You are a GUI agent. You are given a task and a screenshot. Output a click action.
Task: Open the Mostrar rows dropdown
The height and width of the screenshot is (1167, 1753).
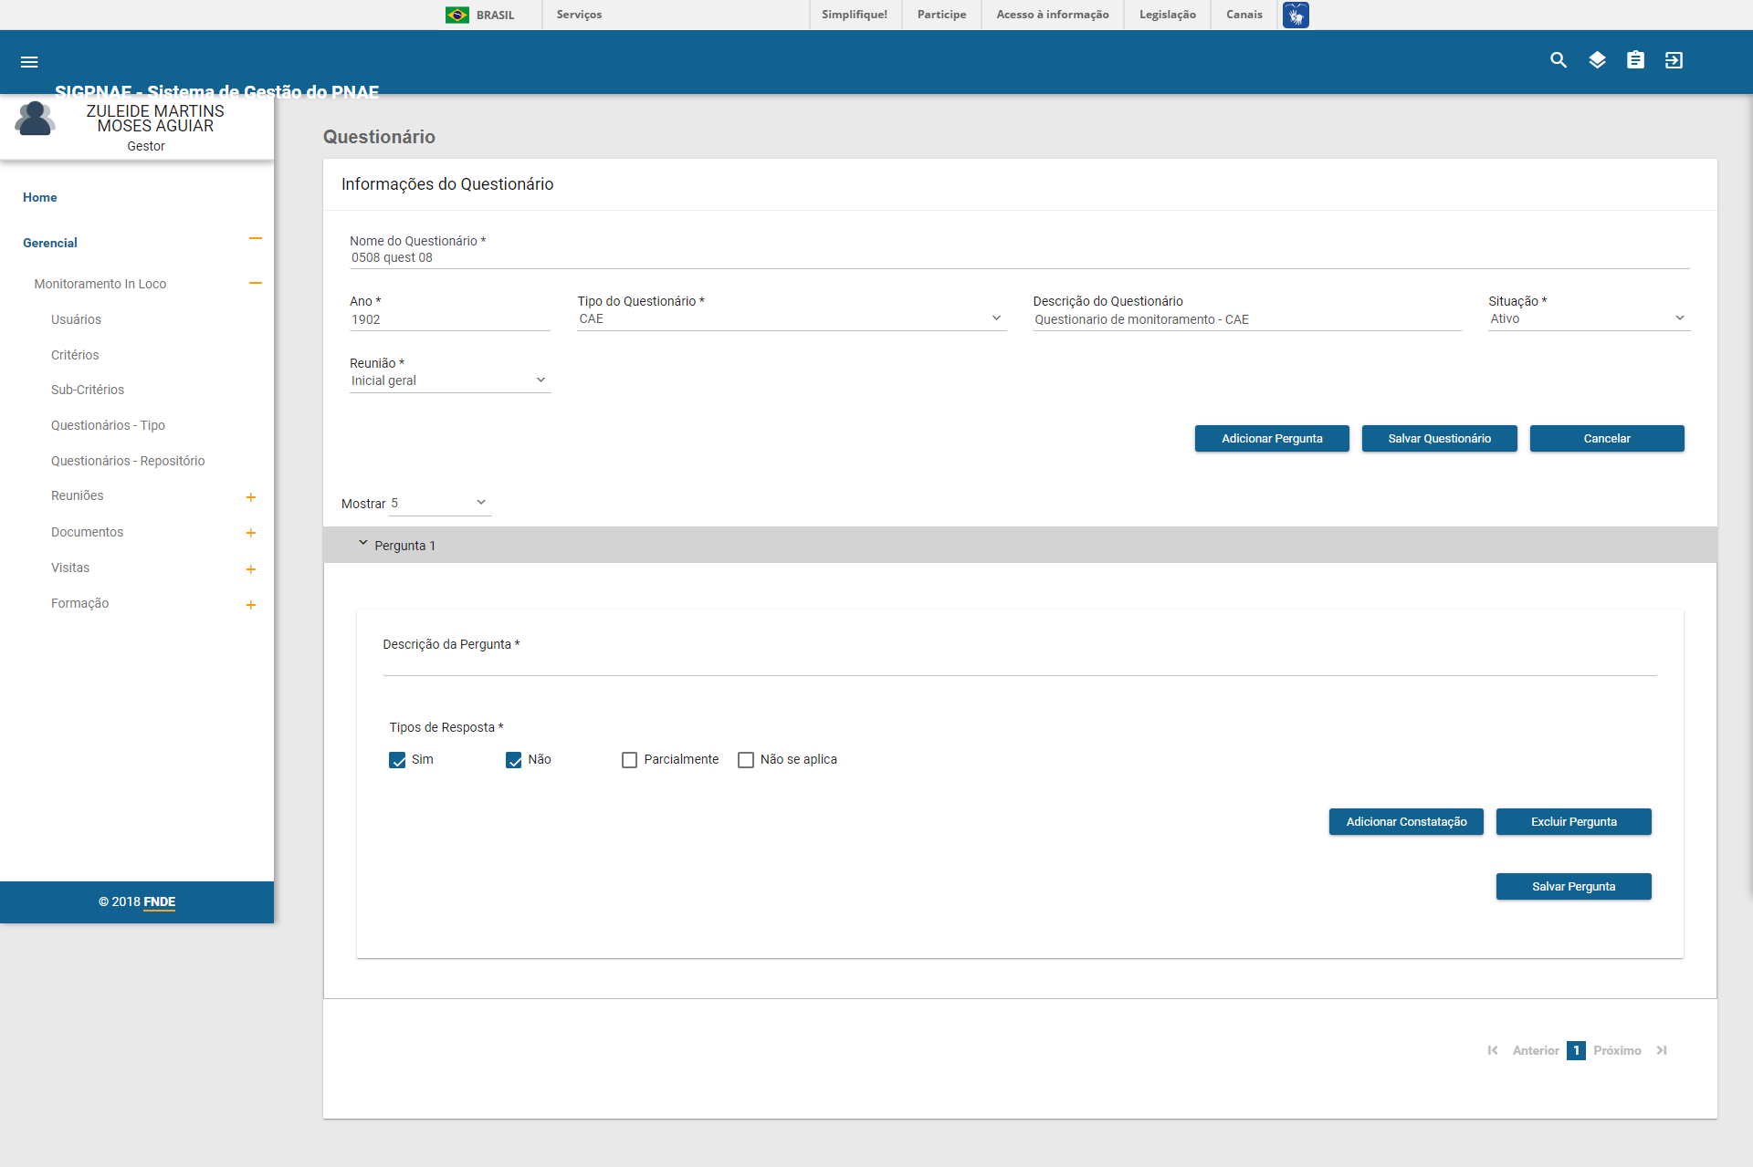point(440,503)
